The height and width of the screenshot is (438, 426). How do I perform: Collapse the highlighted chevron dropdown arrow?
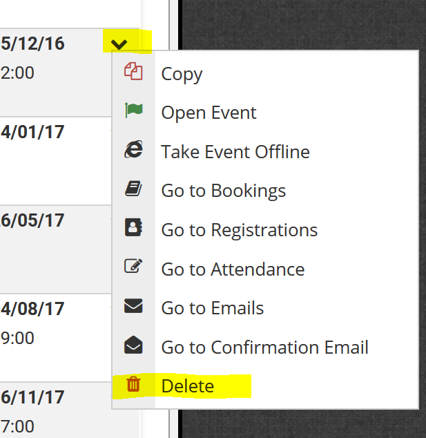(x=119, y=44)
